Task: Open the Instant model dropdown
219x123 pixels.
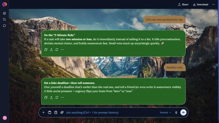Action: [x=166, y=112]
